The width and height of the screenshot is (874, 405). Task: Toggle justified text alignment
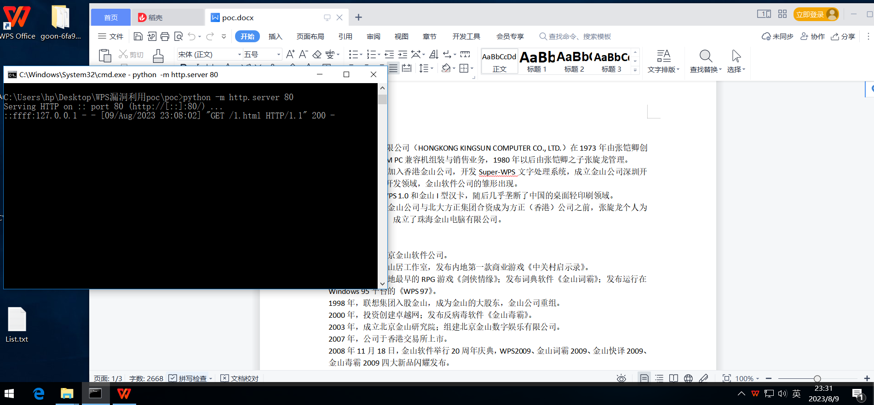tap(393, 68)
